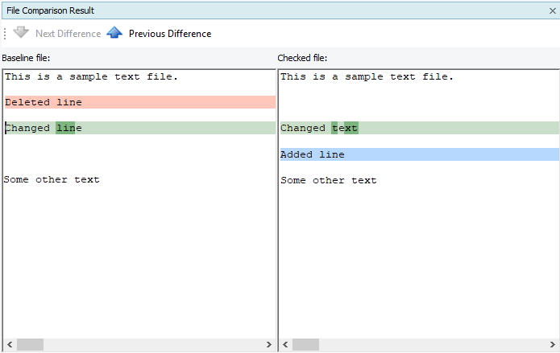Click the Checked pane horizontal scrollbar thumb
Image resolution: width=560 pixels, height=353 pixels.
(306, 345)
